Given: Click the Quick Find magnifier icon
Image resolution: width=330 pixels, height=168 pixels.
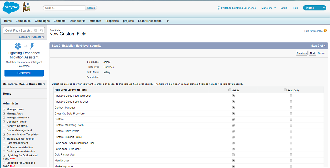Looking at the screenshot, I should pos(42,30).
